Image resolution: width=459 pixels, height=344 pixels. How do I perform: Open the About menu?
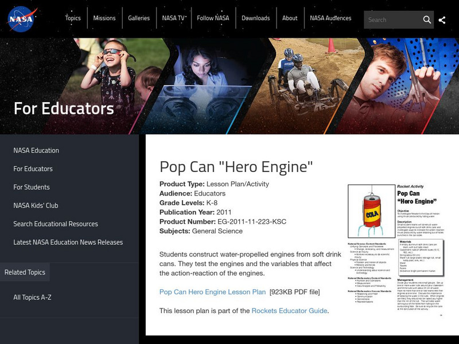[x=290, y=18]
